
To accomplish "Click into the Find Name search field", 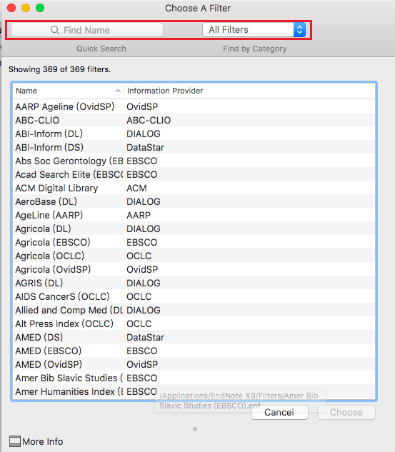I will [87, 30].
